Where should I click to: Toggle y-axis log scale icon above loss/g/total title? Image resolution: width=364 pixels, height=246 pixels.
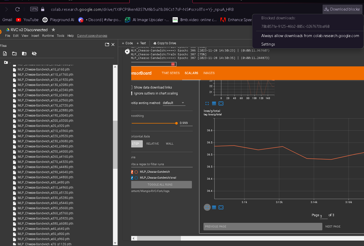[x=214, y=103]
